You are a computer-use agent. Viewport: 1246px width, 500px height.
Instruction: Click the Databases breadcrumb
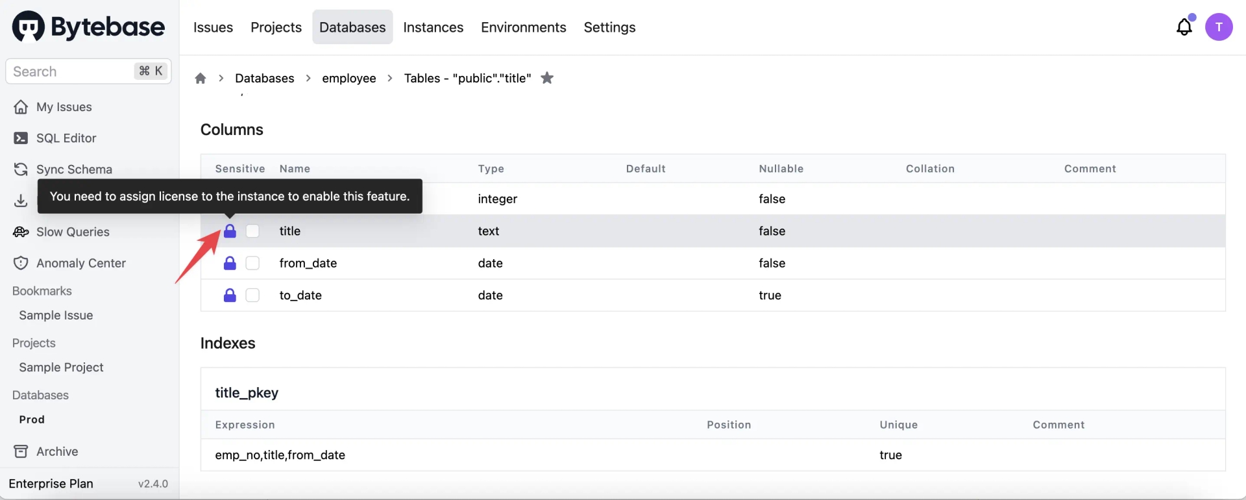coord(264,79)
